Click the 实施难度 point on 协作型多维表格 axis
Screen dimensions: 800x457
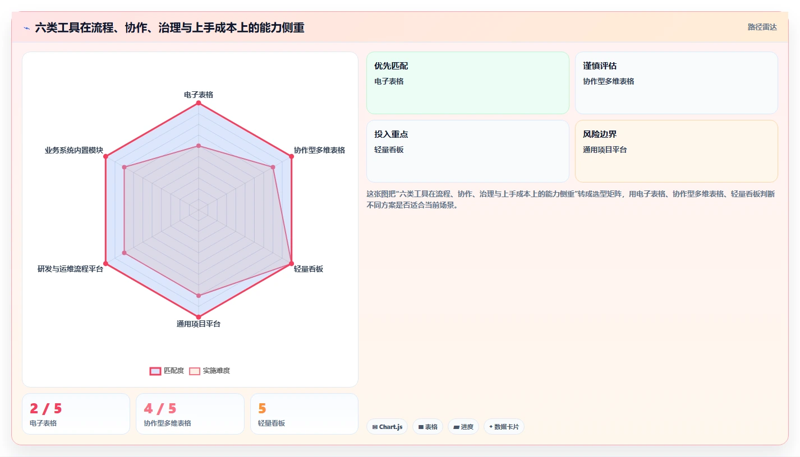[273, 167]
